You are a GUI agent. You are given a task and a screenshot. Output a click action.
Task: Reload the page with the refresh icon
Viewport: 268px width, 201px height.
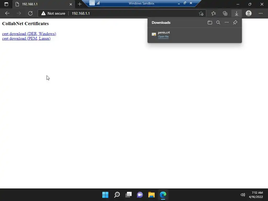(30, 13)
